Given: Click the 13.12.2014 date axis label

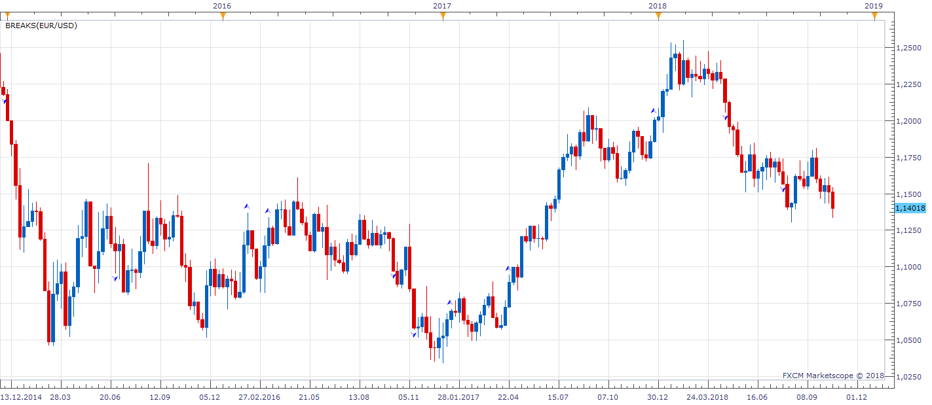Looking at the screenshot, I should [22, 397].
